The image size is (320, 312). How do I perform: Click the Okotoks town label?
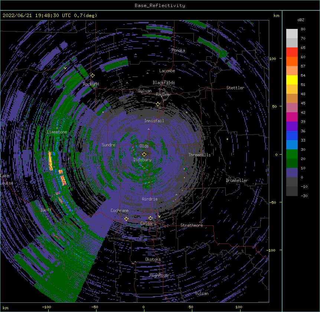click(153, 259)
